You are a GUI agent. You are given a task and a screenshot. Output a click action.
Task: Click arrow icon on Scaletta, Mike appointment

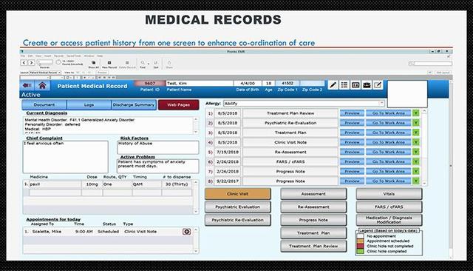187,232
